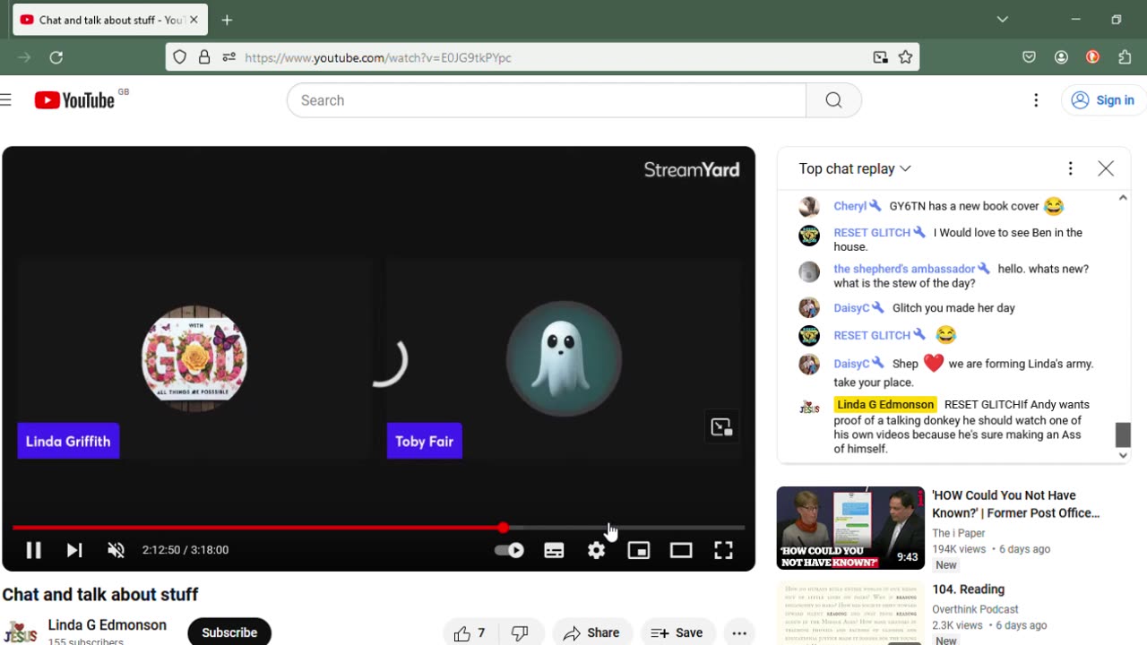The height and width of the screenshot is (645, 1147).
Task: Reload the current page
Action: [x=56, y=57]
